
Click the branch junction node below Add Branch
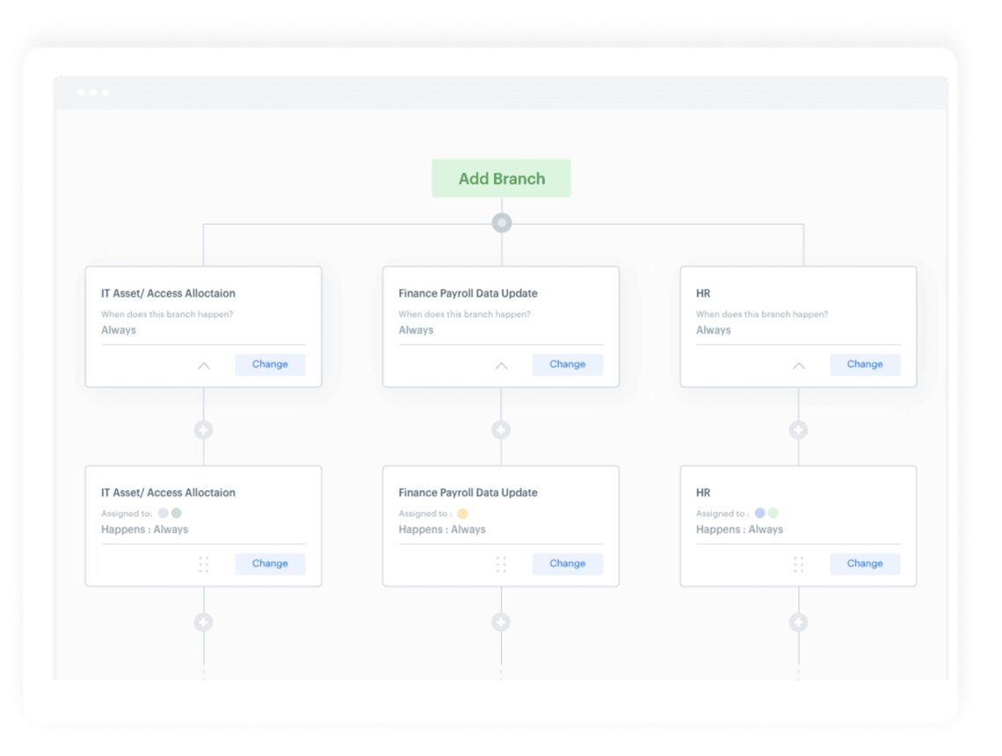tap(501, 223)
